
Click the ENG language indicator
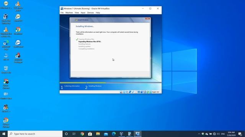click(223, 134)
